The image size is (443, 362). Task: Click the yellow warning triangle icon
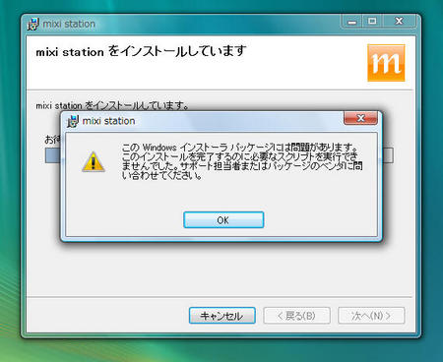tap(94, 161)
